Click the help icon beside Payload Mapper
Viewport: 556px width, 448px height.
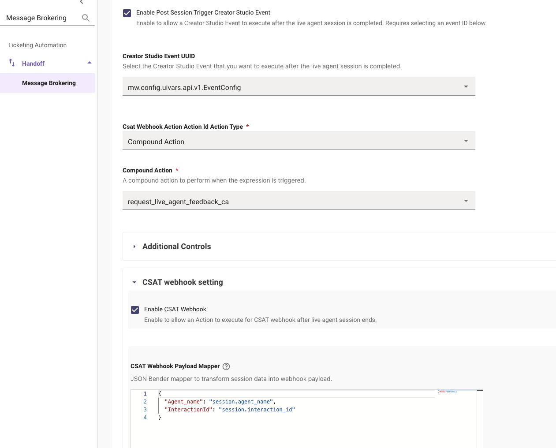226,366
